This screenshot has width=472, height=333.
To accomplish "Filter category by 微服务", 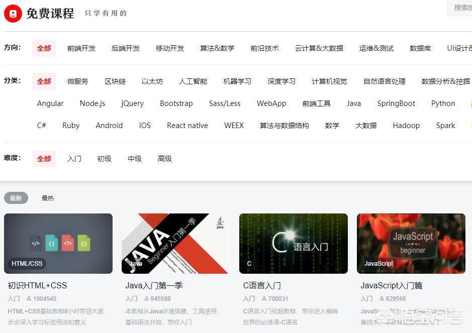I will tap(78, 81).
